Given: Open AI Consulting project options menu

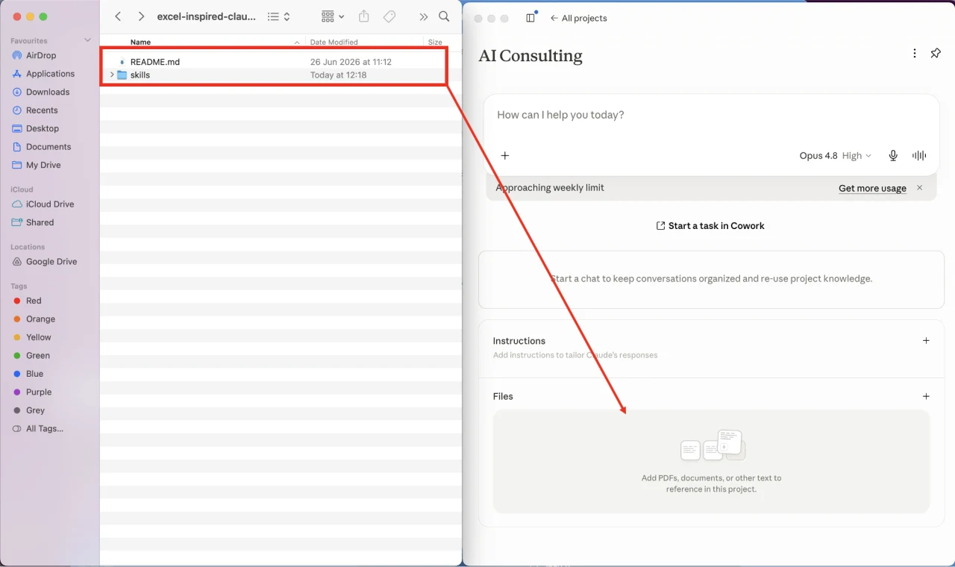Looking at the screenshot, I should pyautogui.click(x=915, y=54).
